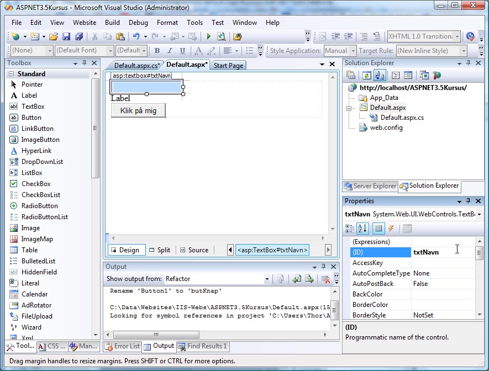The height and width of the screenshot is (371, 489).
Task: Open the Target Rule dropdown
Action: (x=464, y=50)
